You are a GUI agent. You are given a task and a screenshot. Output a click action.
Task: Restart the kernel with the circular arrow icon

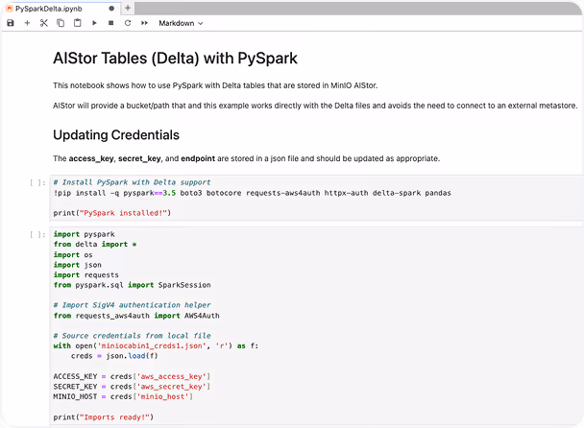[x=128, y=23]
